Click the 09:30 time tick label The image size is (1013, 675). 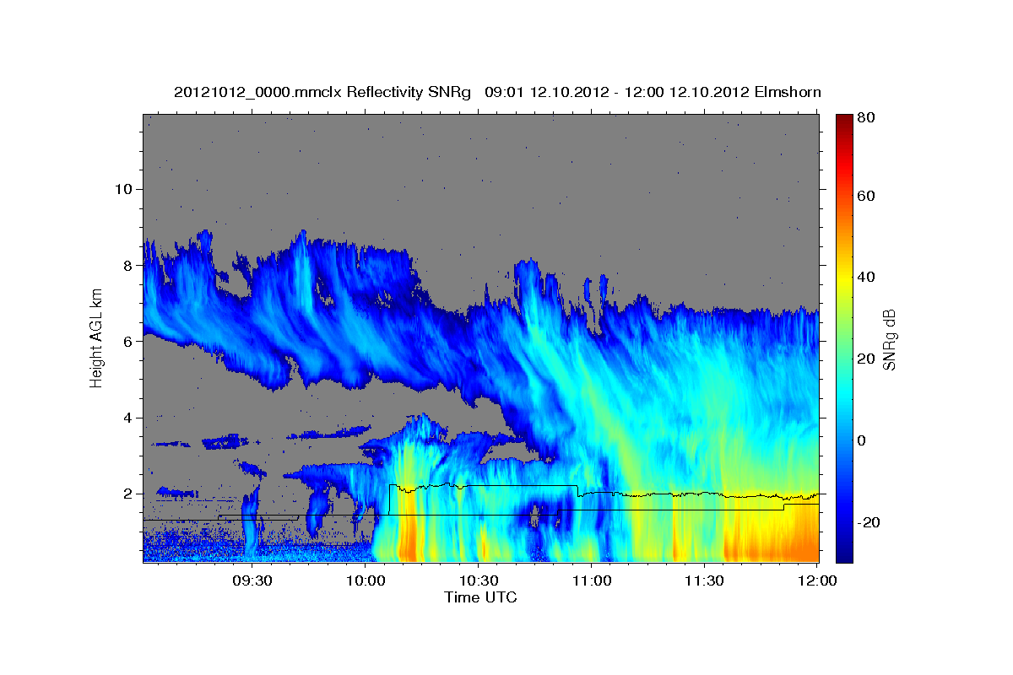(252, 580)
